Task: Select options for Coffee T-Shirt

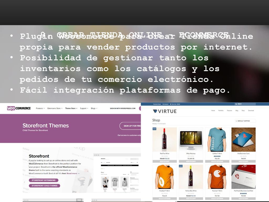Action: point(217,161)
